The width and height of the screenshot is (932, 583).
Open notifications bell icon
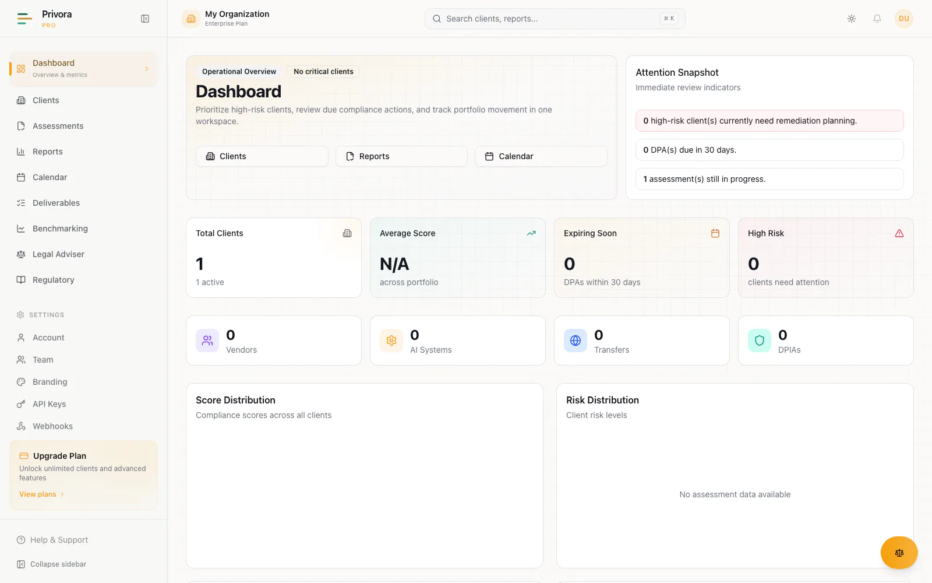(877, 19)
